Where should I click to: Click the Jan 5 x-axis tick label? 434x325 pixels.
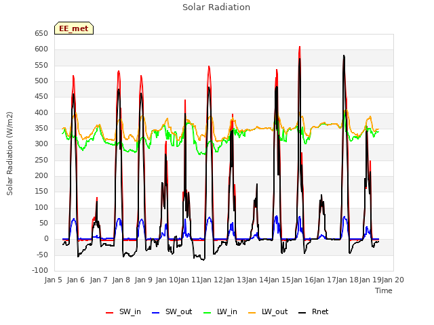pyautogui.click(x=53, y=280)
